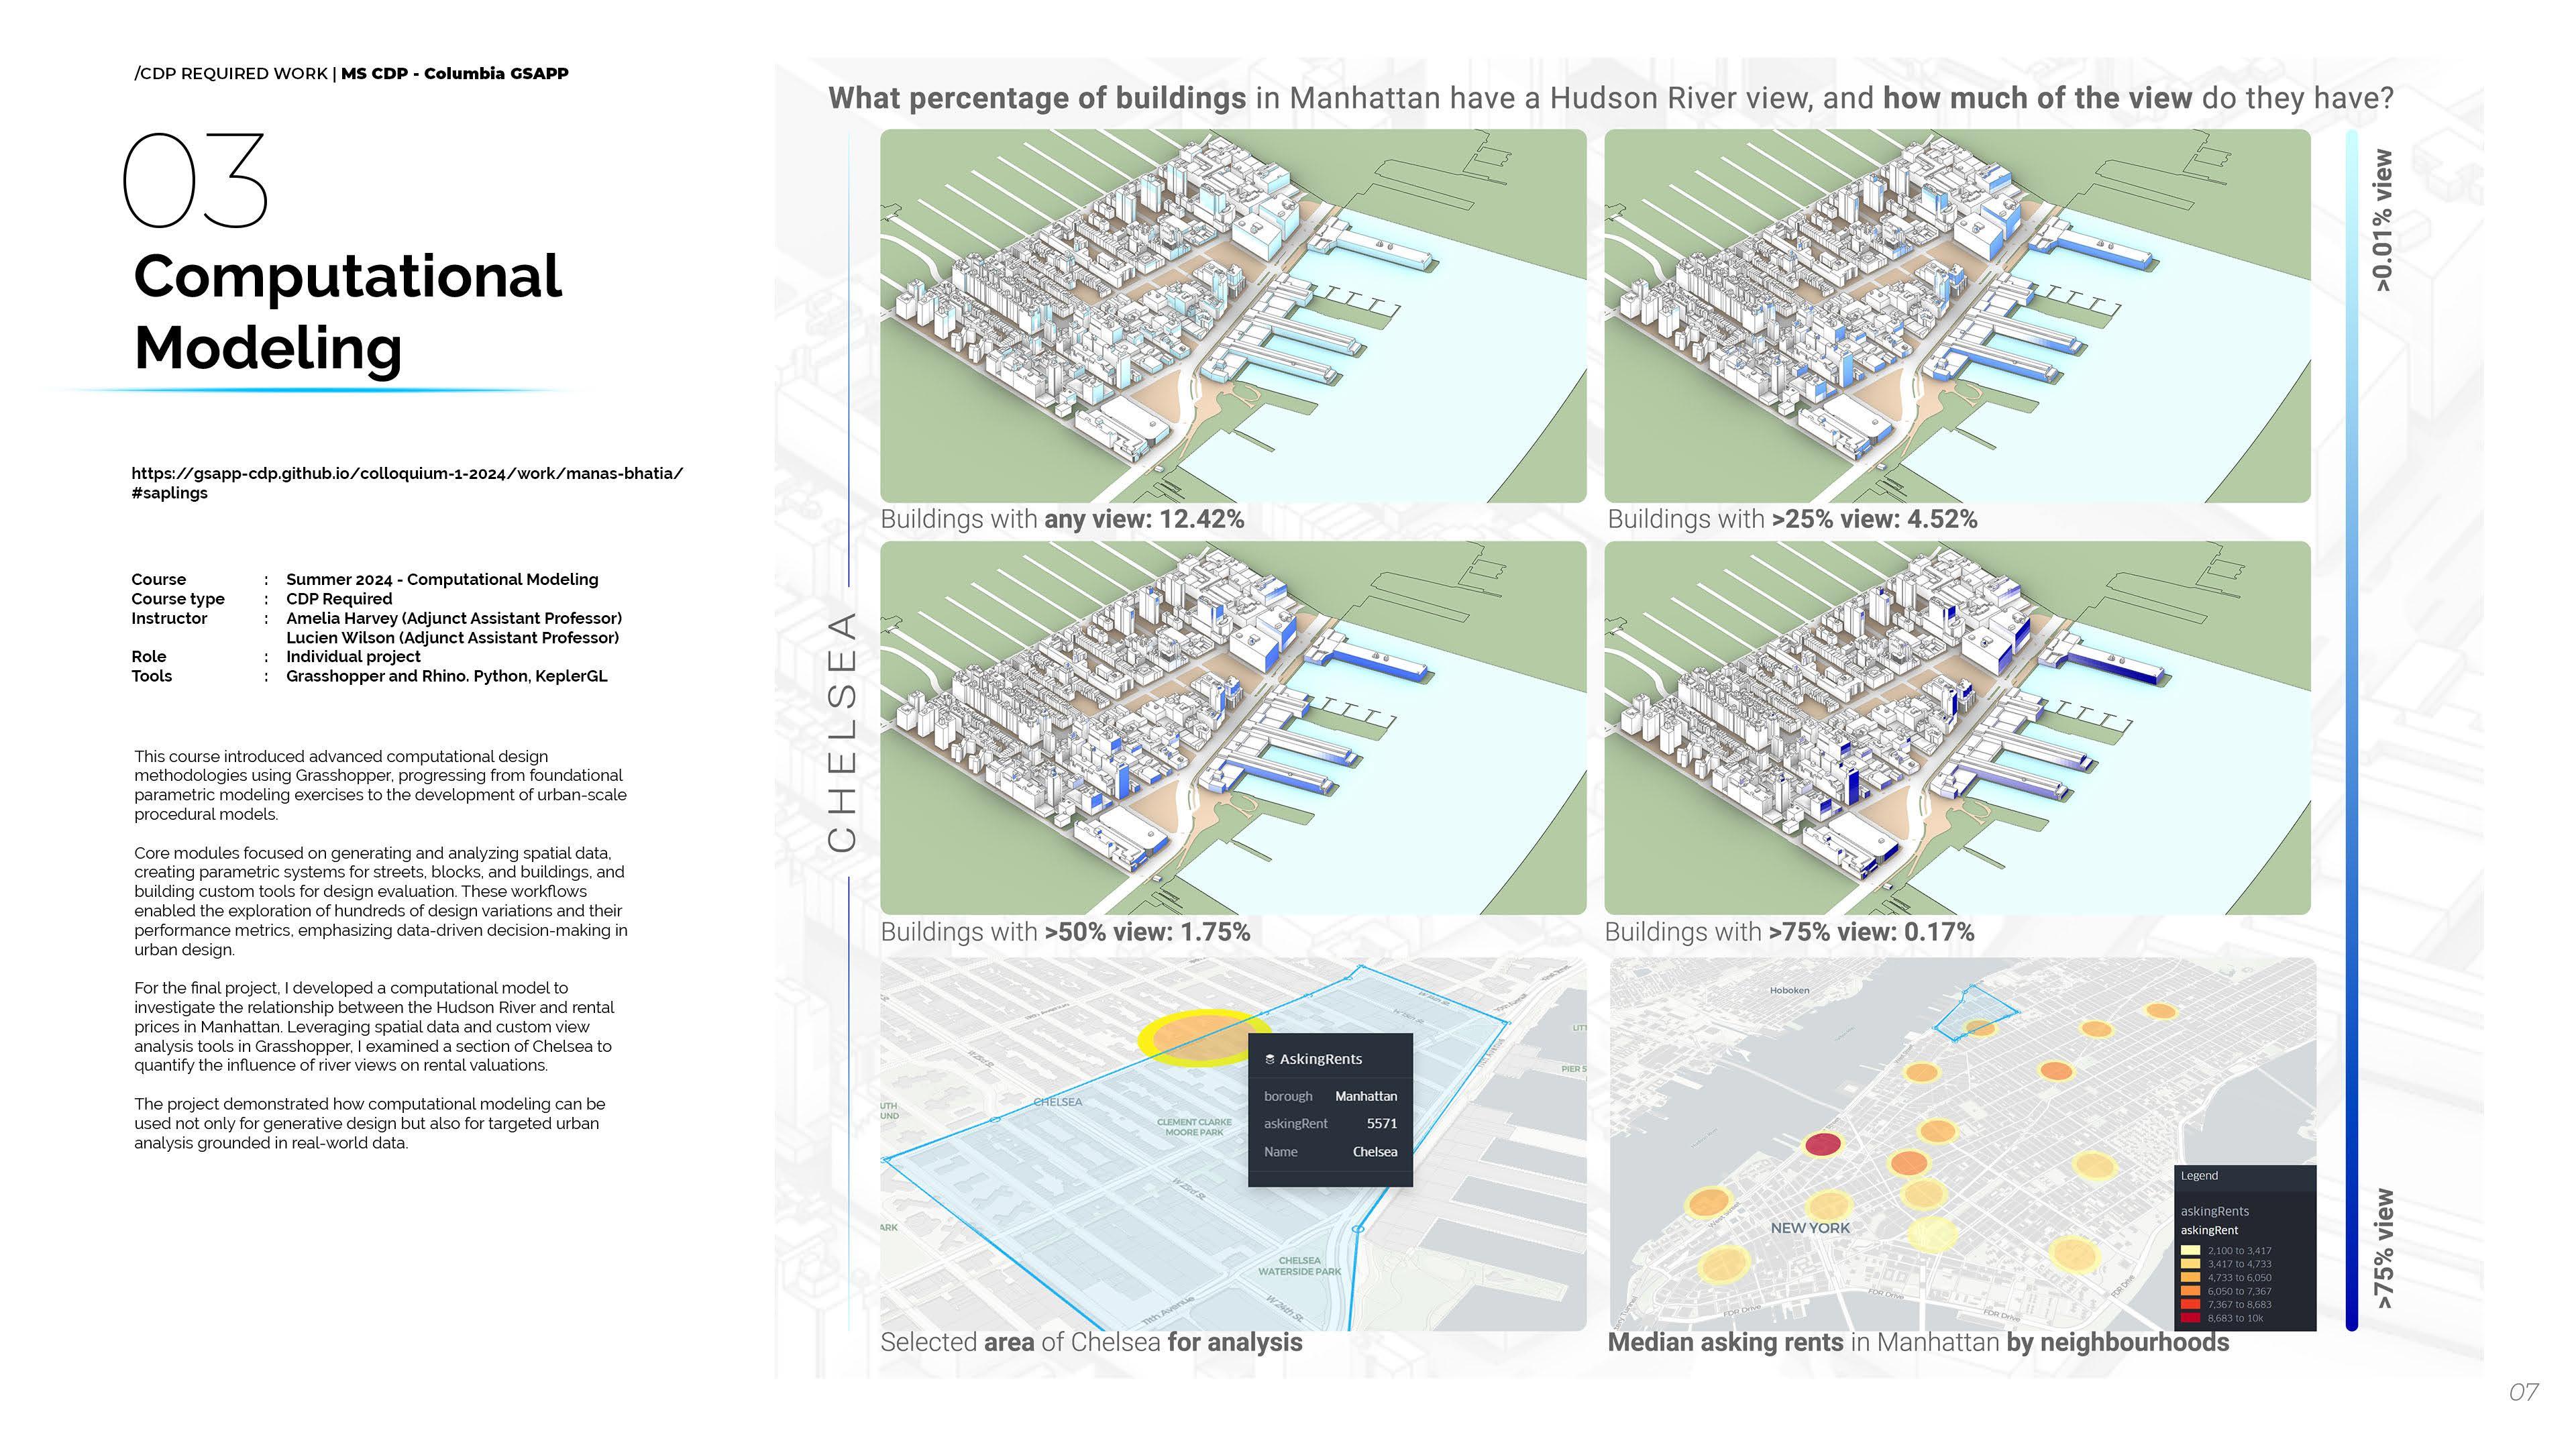Click the Chelsea Waterside Park label

1299,1266
